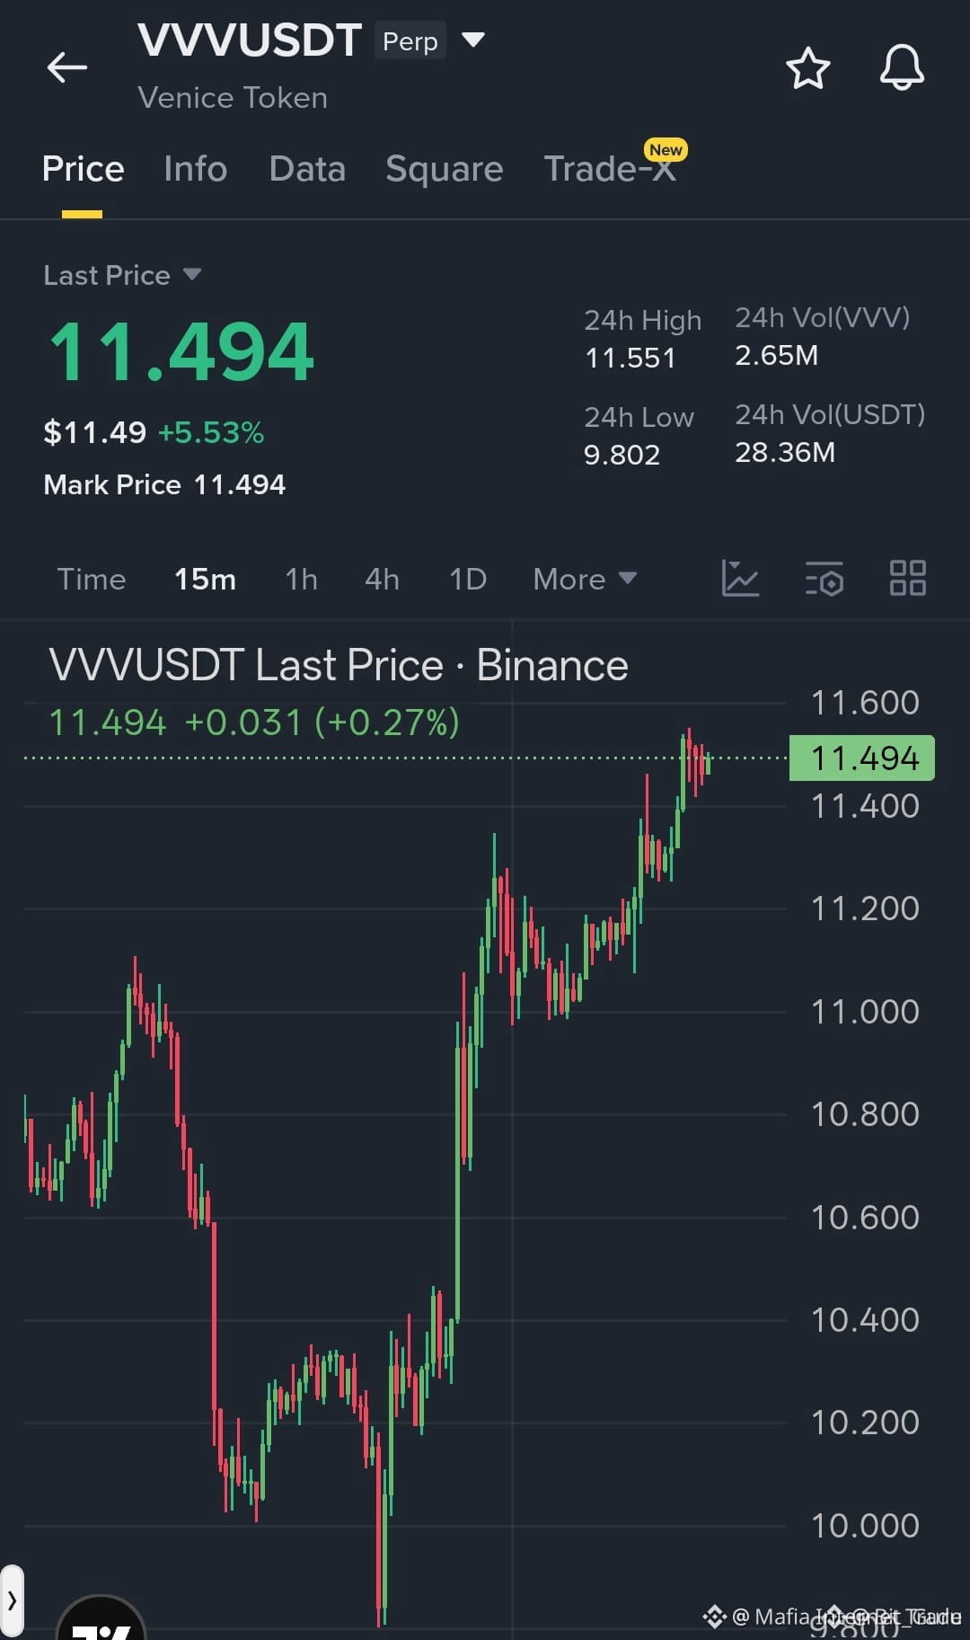Screen dimensions: 970x1640
Task: Open the Trade-X tab
Action: (611, 167)
